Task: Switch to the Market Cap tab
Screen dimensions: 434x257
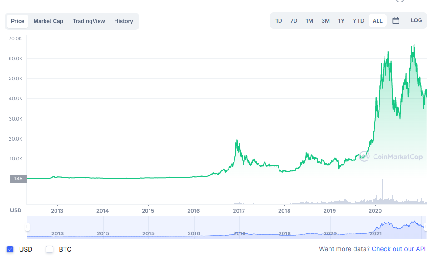Action: click(48, 21)
